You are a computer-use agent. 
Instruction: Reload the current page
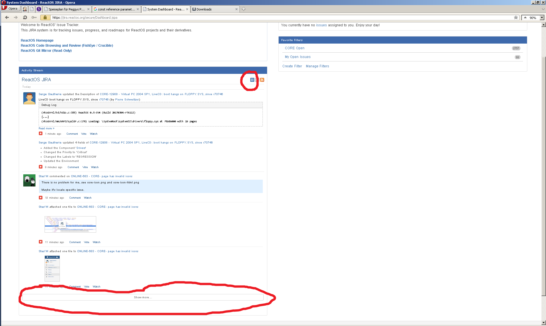point(25,18)
